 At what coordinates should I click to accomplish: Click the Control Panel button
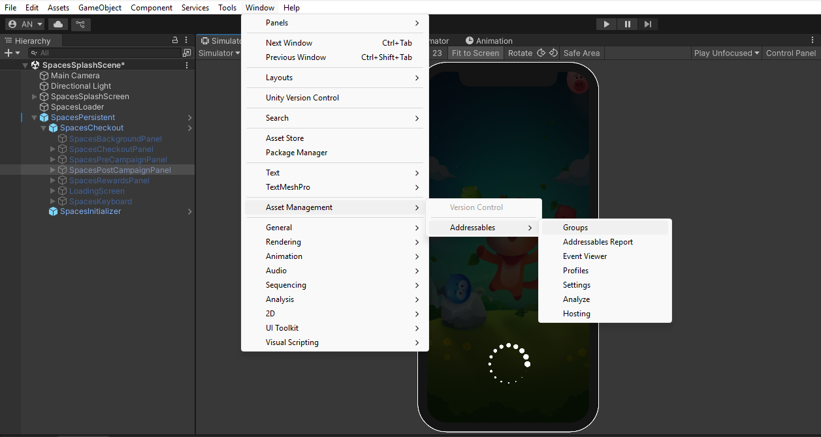coord(791,53)
